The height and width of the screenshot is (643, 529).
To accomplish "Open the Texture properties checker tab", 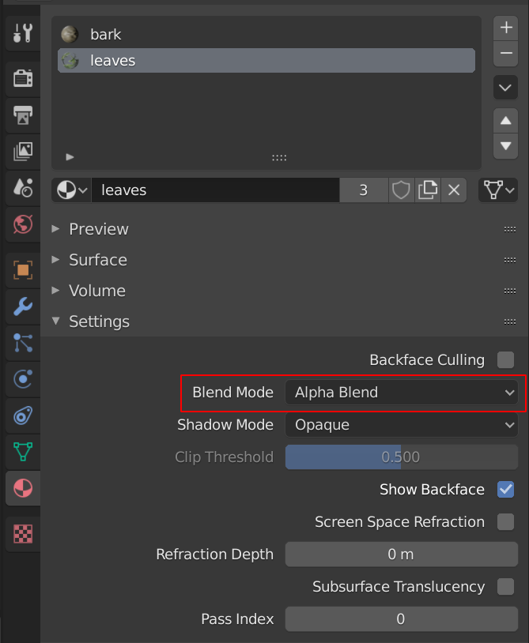I will point(23,533).
